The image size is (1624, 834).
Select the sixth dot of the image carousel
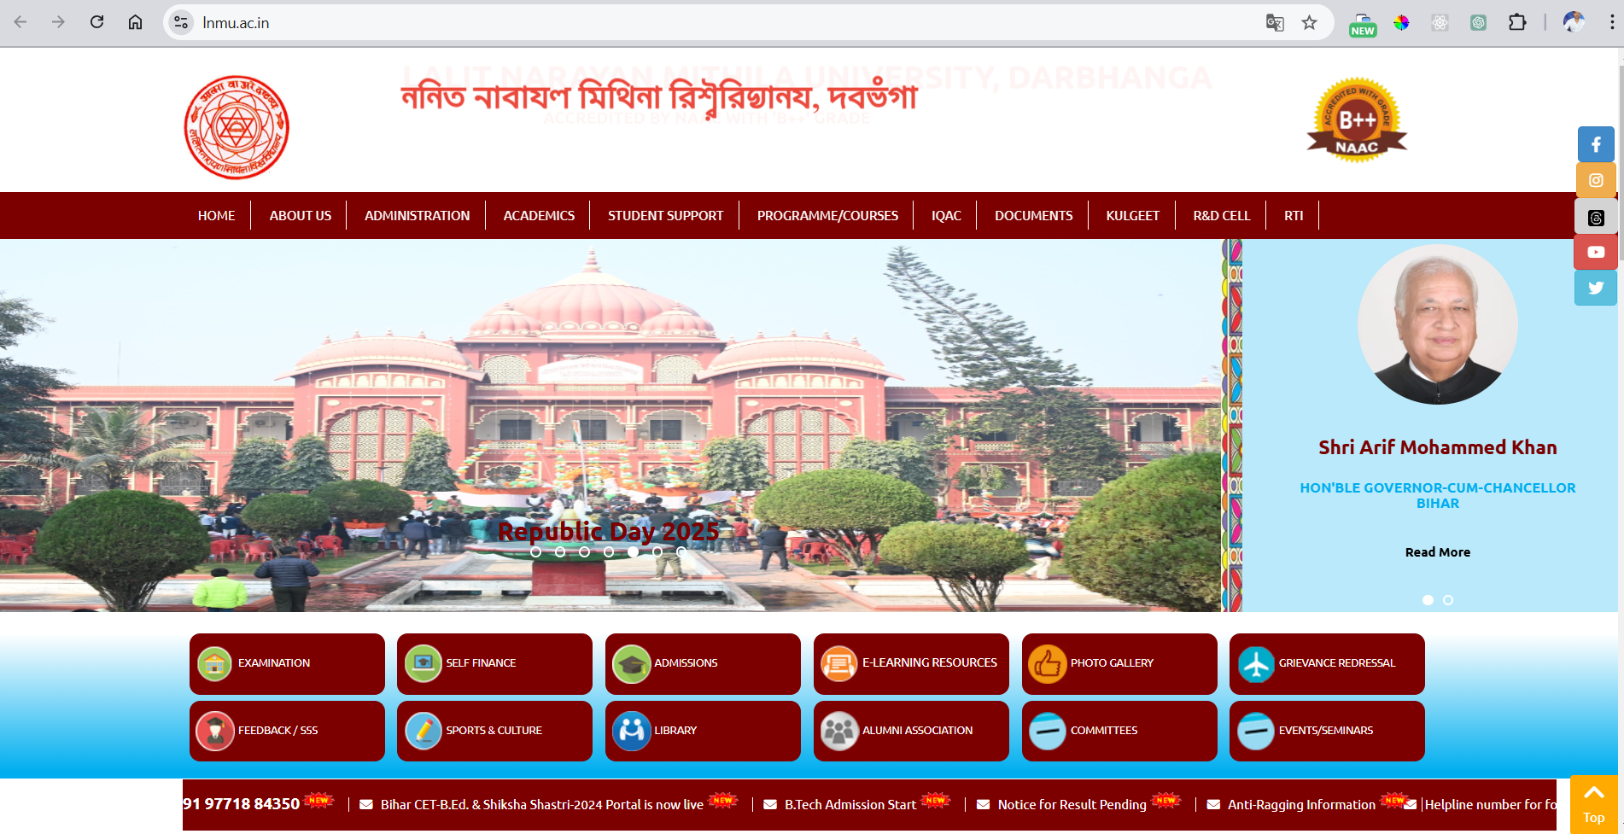[657, 552]
